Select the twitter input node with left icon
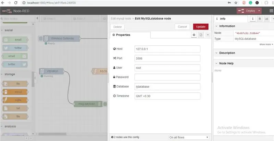Viewport: 274px width, 141px height. pyautogui.click(x=15, y=48)
